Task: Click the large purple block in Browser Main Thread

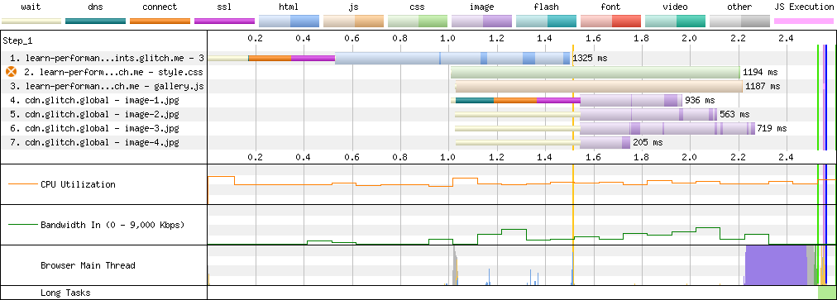Action: (x=776, y=265)
